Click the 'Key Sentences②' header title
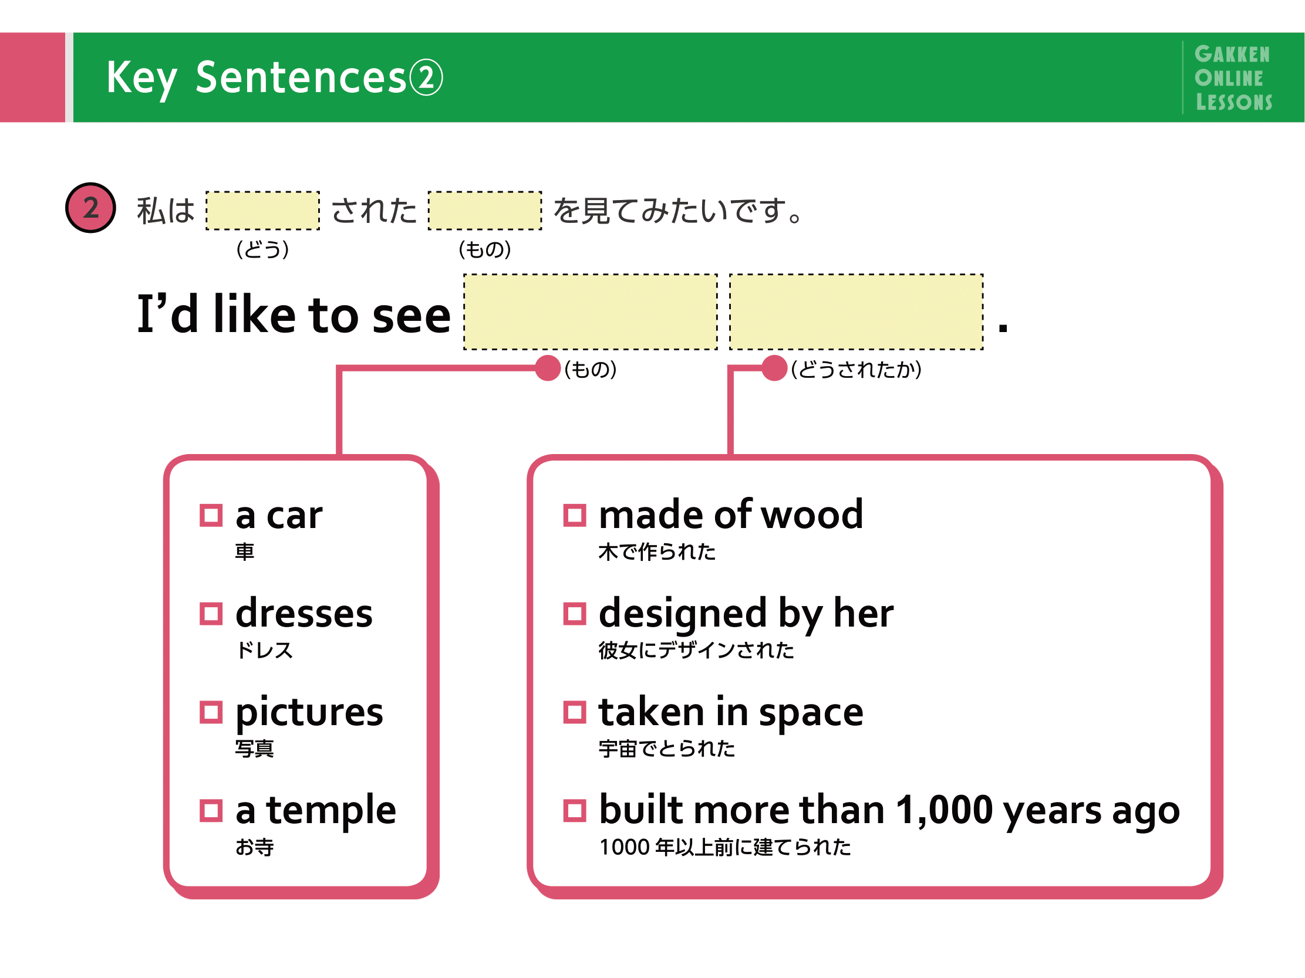Image resolution: width=1305 pixels, height=978 pixels. 274,78
